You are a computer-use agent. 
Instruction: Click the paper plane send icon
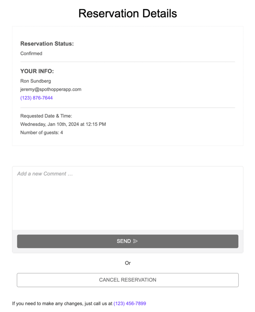pos(135,241)
